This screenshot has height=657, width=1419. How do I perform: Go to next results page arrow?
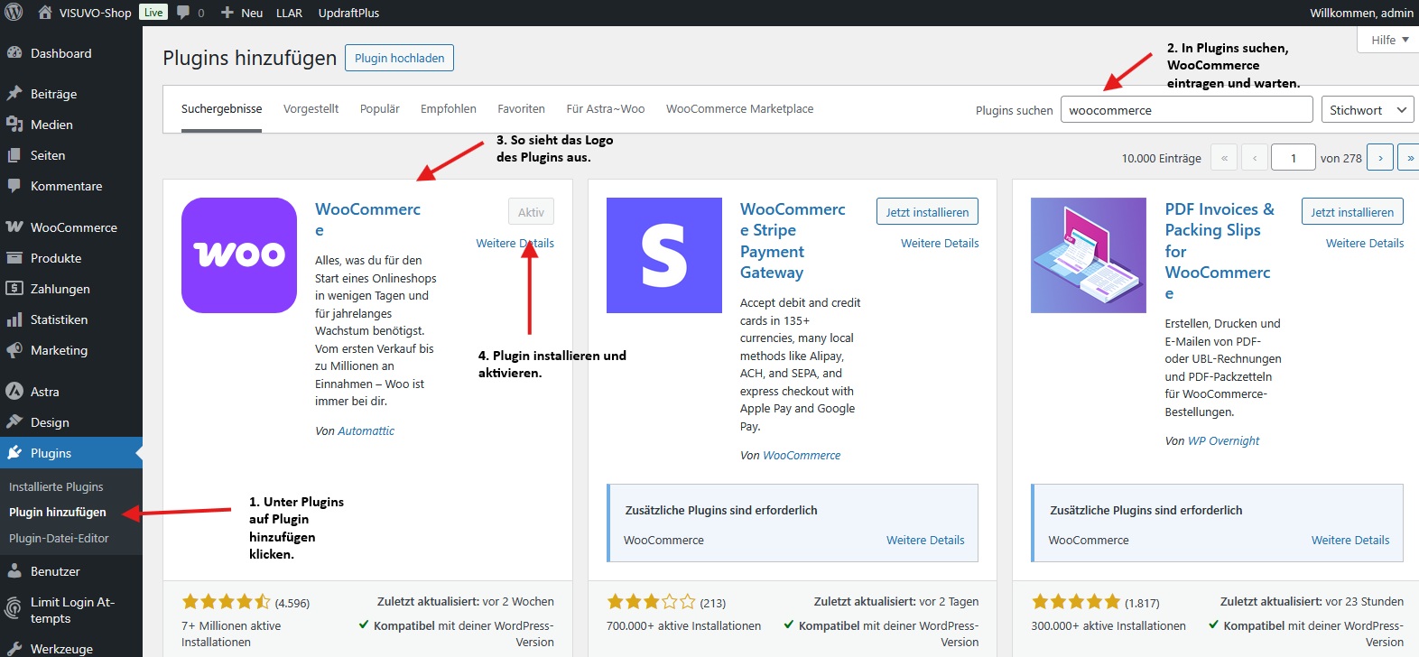[1379, 158]
